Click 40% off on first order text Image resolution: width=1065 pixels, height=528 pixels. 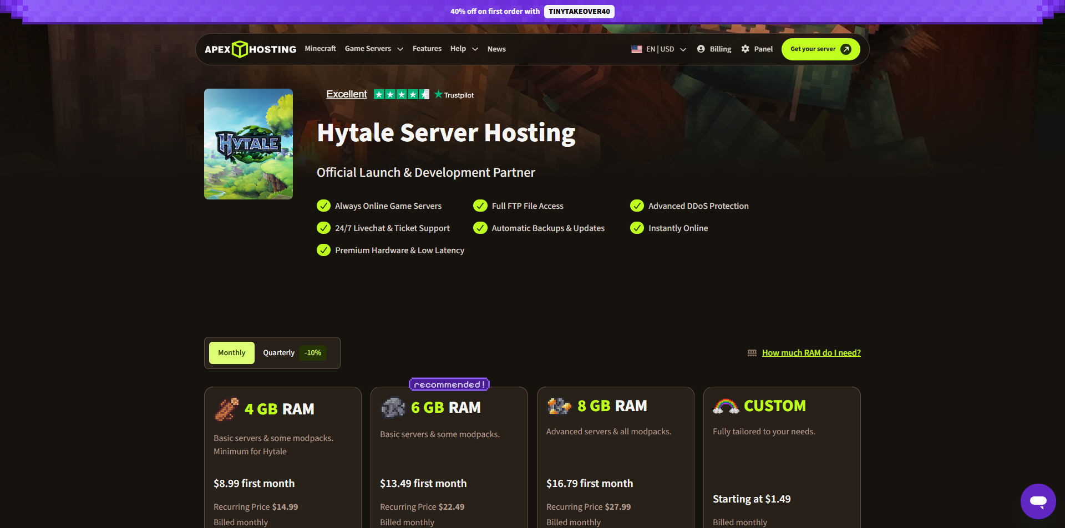point(495,12)
